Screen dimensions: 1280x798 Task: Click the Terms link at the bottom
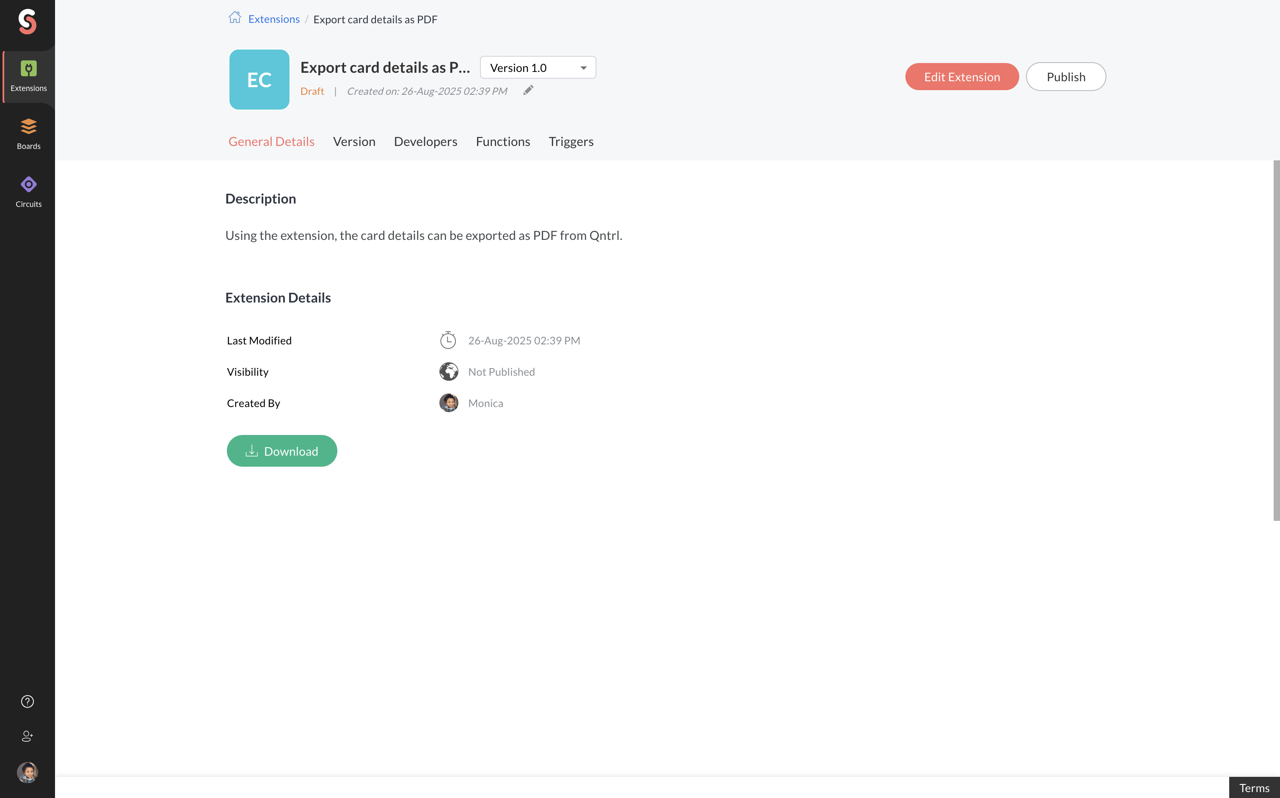1254,787
